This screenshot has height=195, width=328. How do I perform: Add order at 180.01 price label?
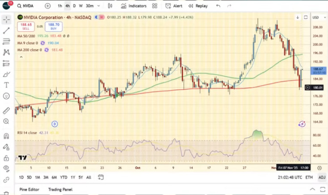tap(307, 87)
